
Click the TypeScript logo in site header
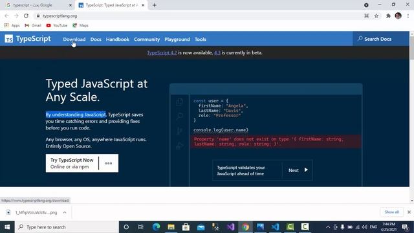point(28,39)
